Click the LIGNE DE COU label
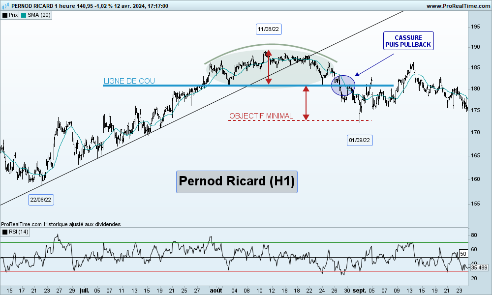The width and height of the screenshot is (492, 295). 129,81
